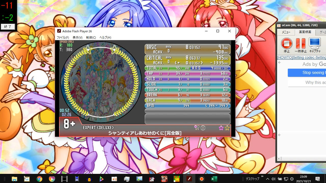Click the oCam pause (一時停止) icon
The width and height of the screenshot is (326, 183).
pos(301,43)
